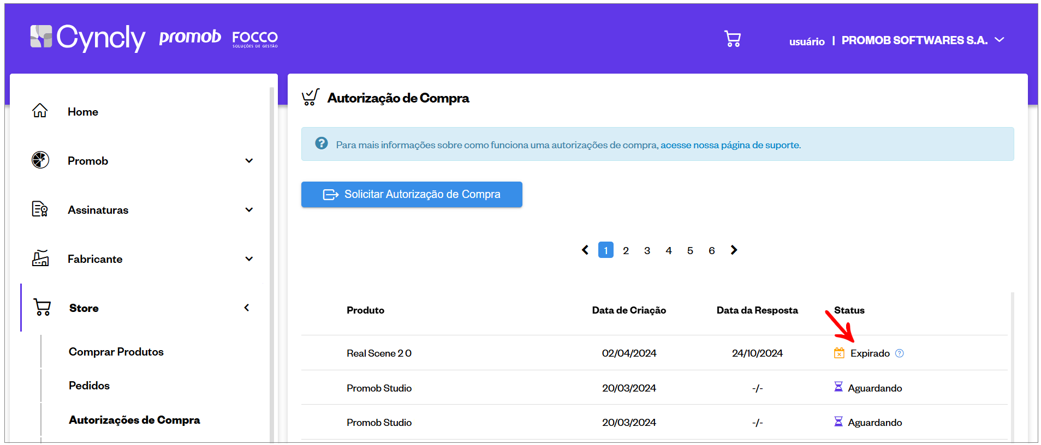Click the hourglass icon in the last row

(838, 421)
